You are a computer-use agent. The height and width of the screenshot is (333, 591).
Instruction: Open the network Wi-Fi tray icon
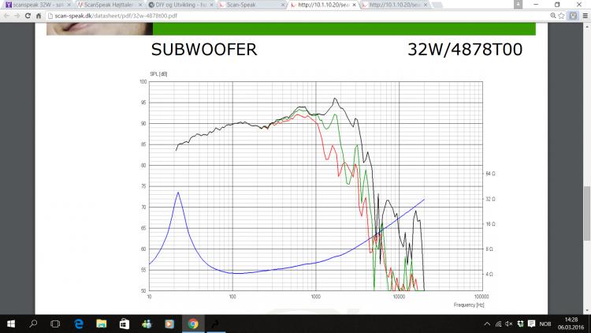[x=498, y=324]
